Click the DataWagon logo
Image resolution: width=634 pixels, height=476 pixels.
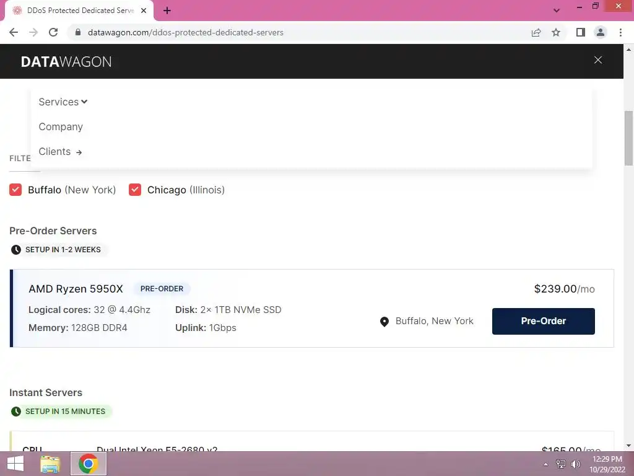(x=66, y=62)
